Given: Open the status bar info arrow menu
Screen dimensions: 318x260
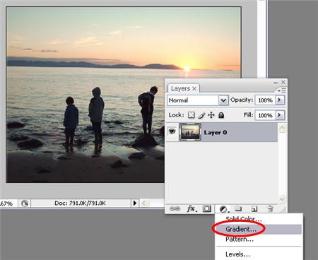Looking at the screenshot, I should click(x=135, y=203).
